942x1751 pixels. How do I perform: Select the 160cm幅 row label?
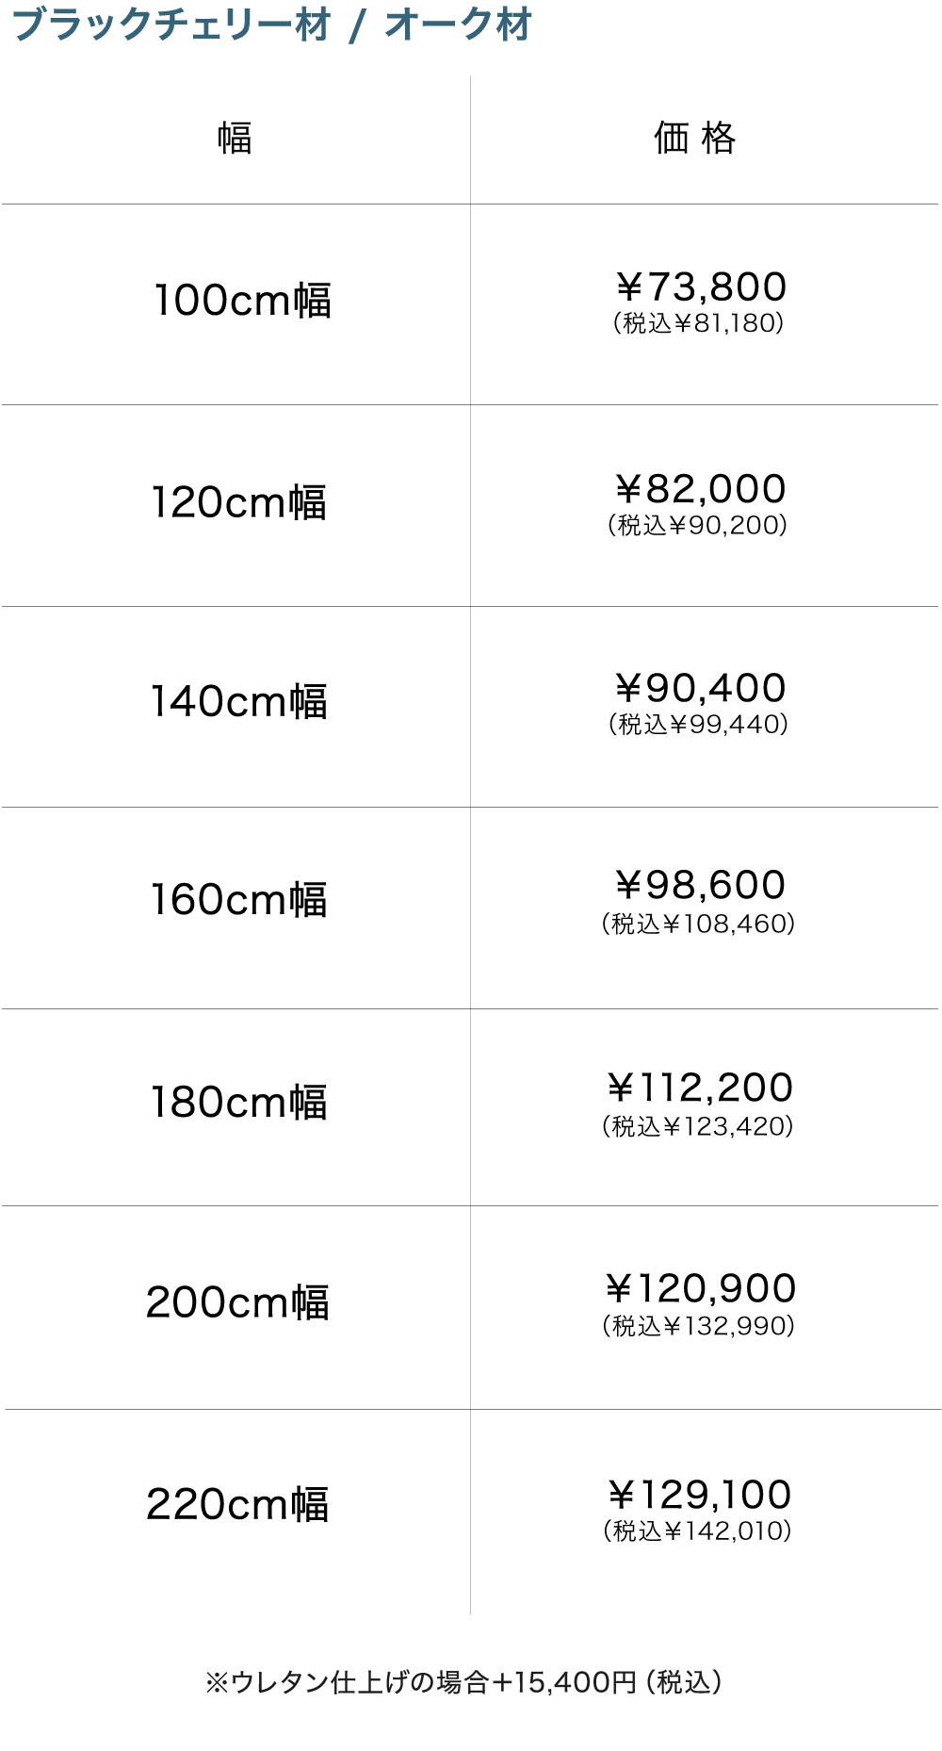[x=239, y=900]
